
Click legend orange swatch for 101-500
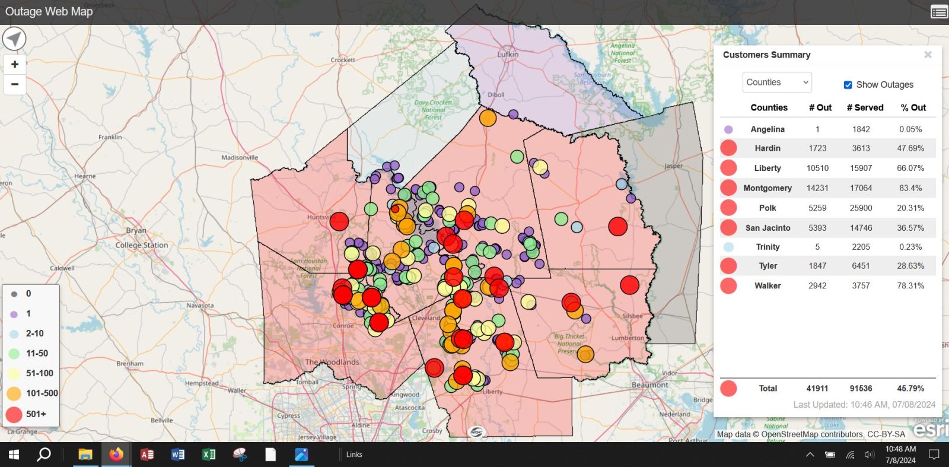[x=14, y=393]
